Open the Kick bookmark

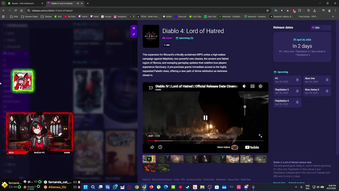click(x=58, y=16)
